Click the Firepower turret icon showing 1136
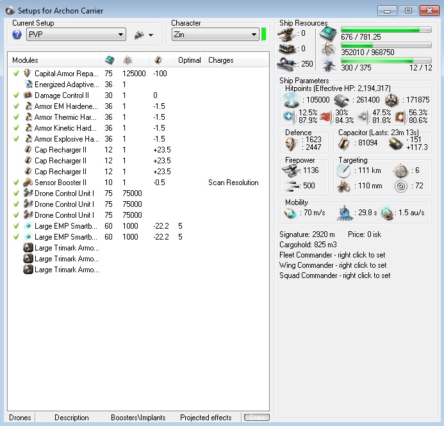This screenshot has width=444, height=426. (x=290, y=170)
